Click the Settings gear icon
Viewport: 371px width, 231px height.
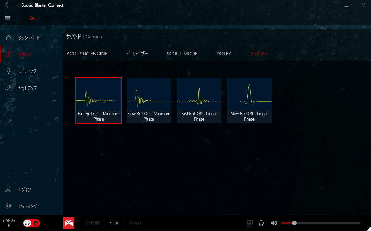coord(8,206)
